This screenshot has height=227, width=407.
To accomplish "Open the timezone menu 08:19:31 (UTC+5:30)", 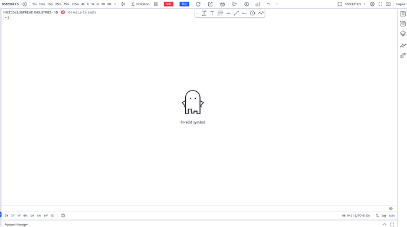I will pos(356,216).
